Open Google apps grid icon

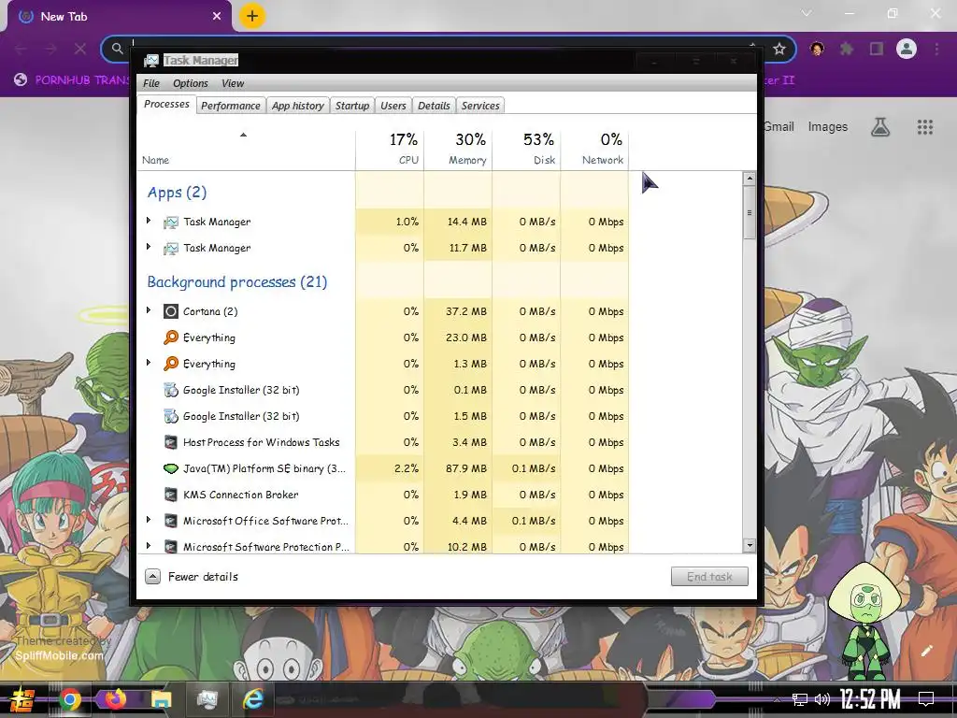tap(924, 127)
